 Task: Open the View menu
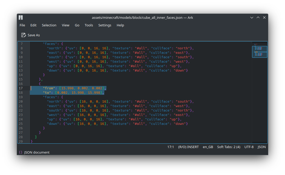(x=66, y=25)
